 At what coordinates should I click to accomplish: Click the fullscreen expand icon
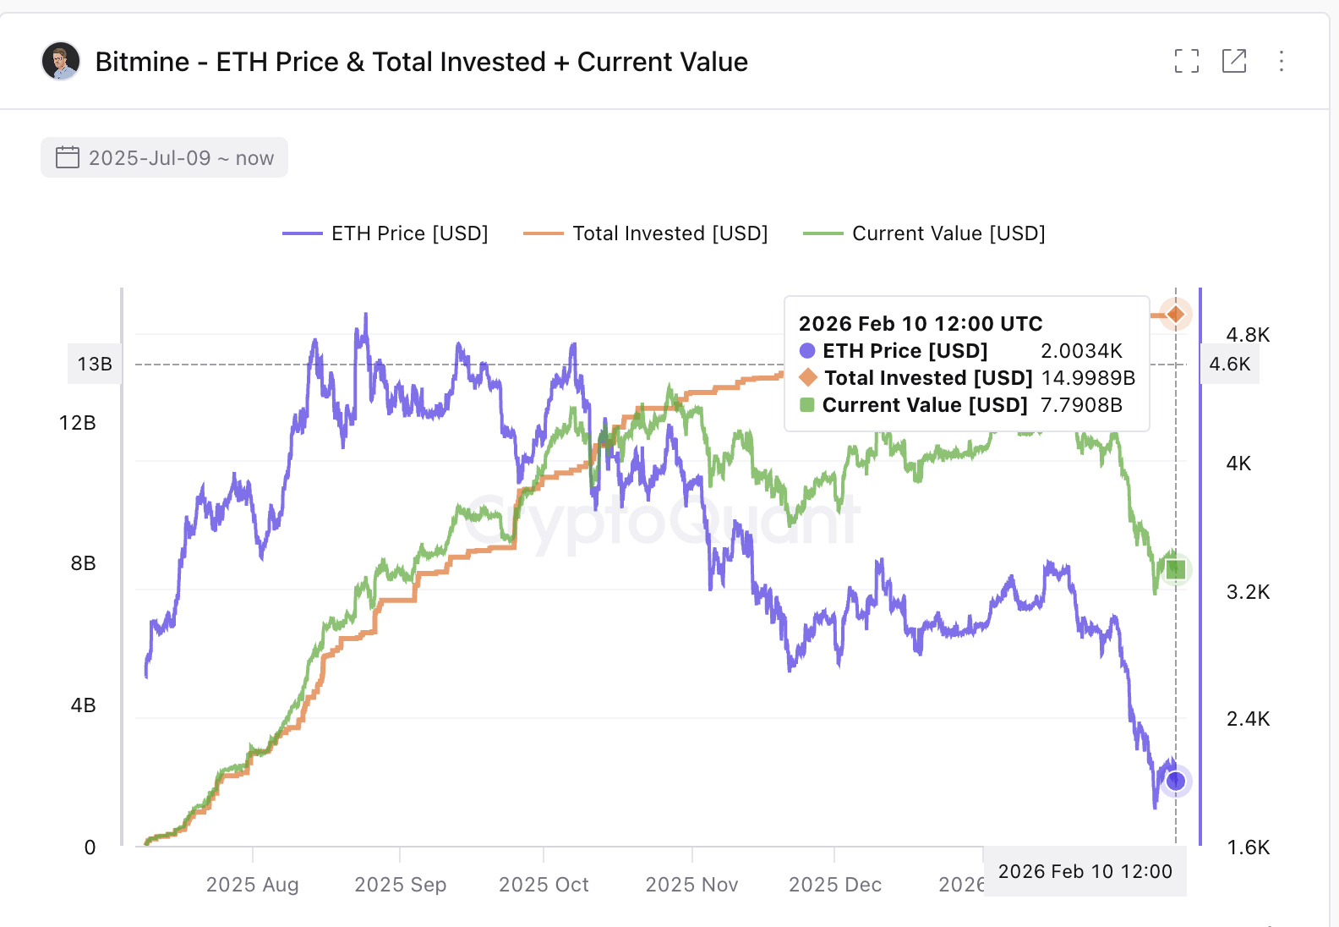tap(1187, 61)
